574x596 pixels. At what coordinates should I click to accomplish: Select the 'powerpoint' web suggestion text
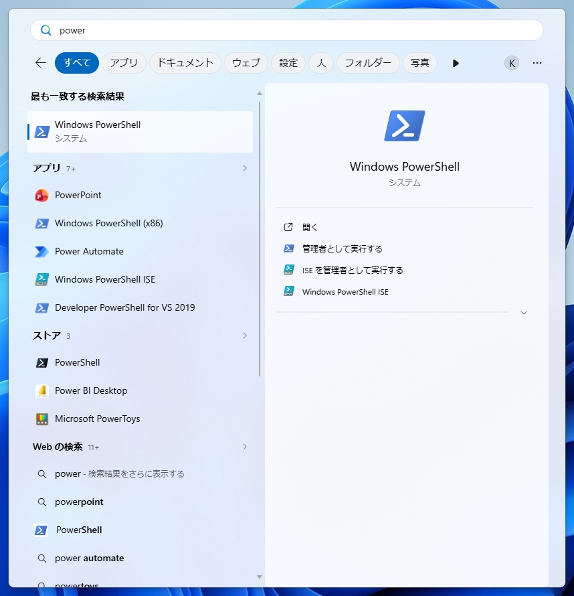pyautogui.click(x=79, y=502)
